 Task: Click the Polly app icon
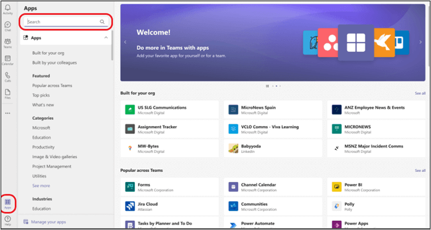click(x=336, y=206)
